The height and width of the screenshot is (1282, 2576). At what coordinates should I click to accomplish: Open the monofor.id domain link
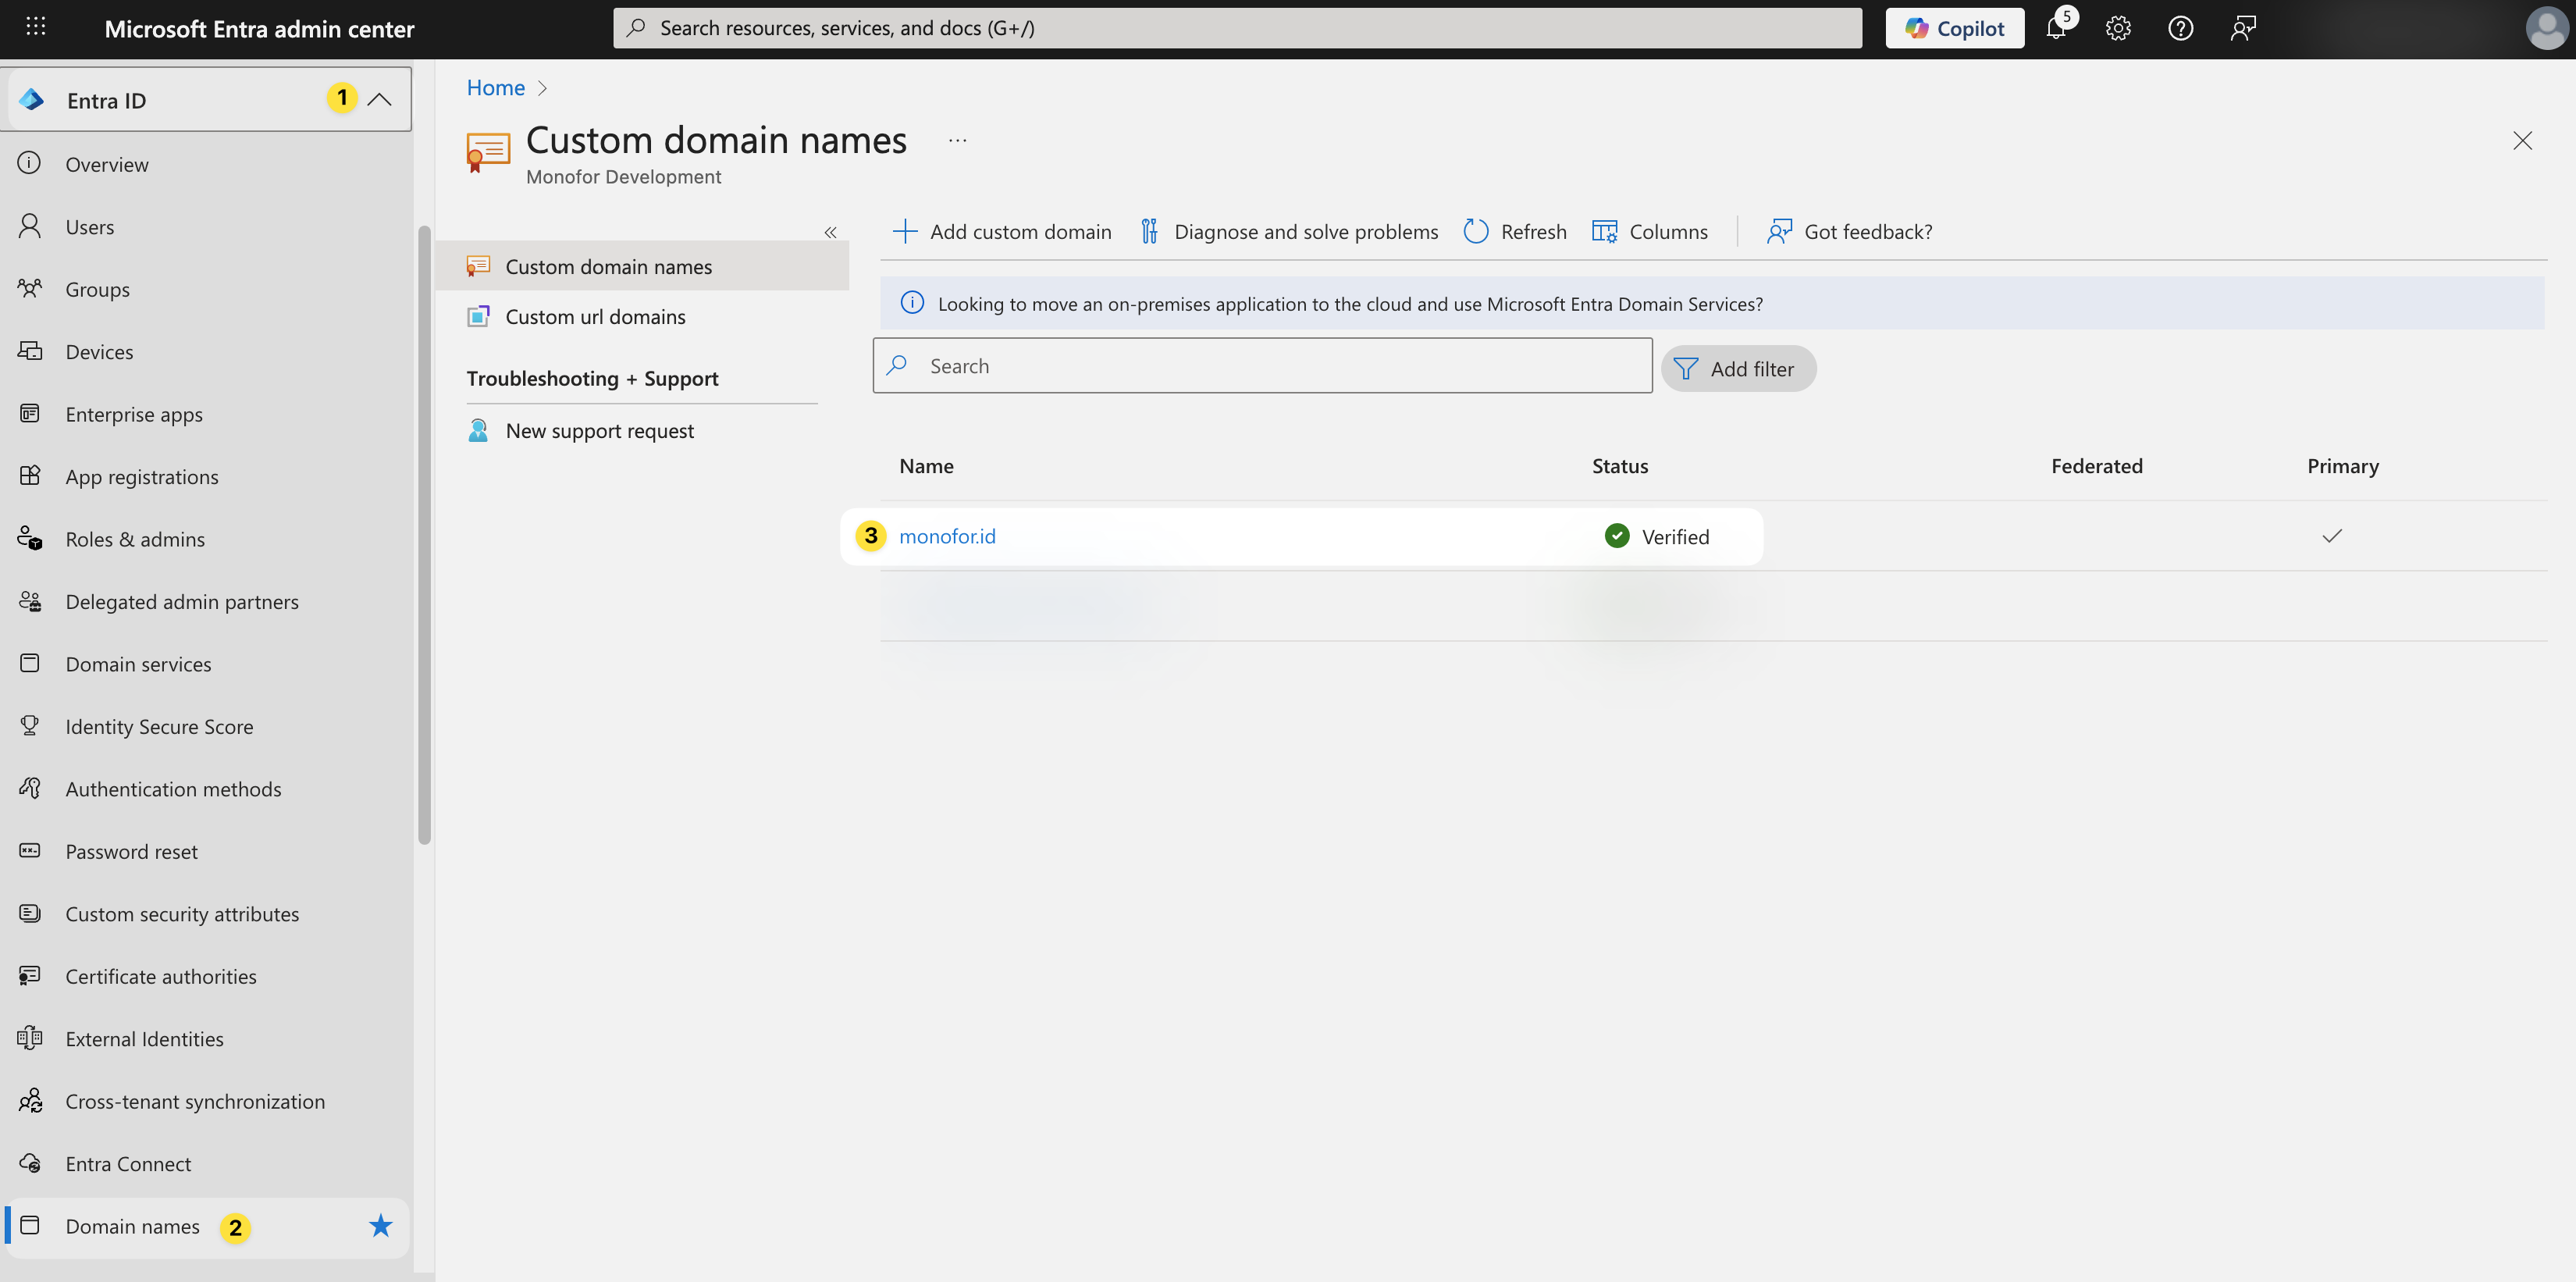[947, 537]
